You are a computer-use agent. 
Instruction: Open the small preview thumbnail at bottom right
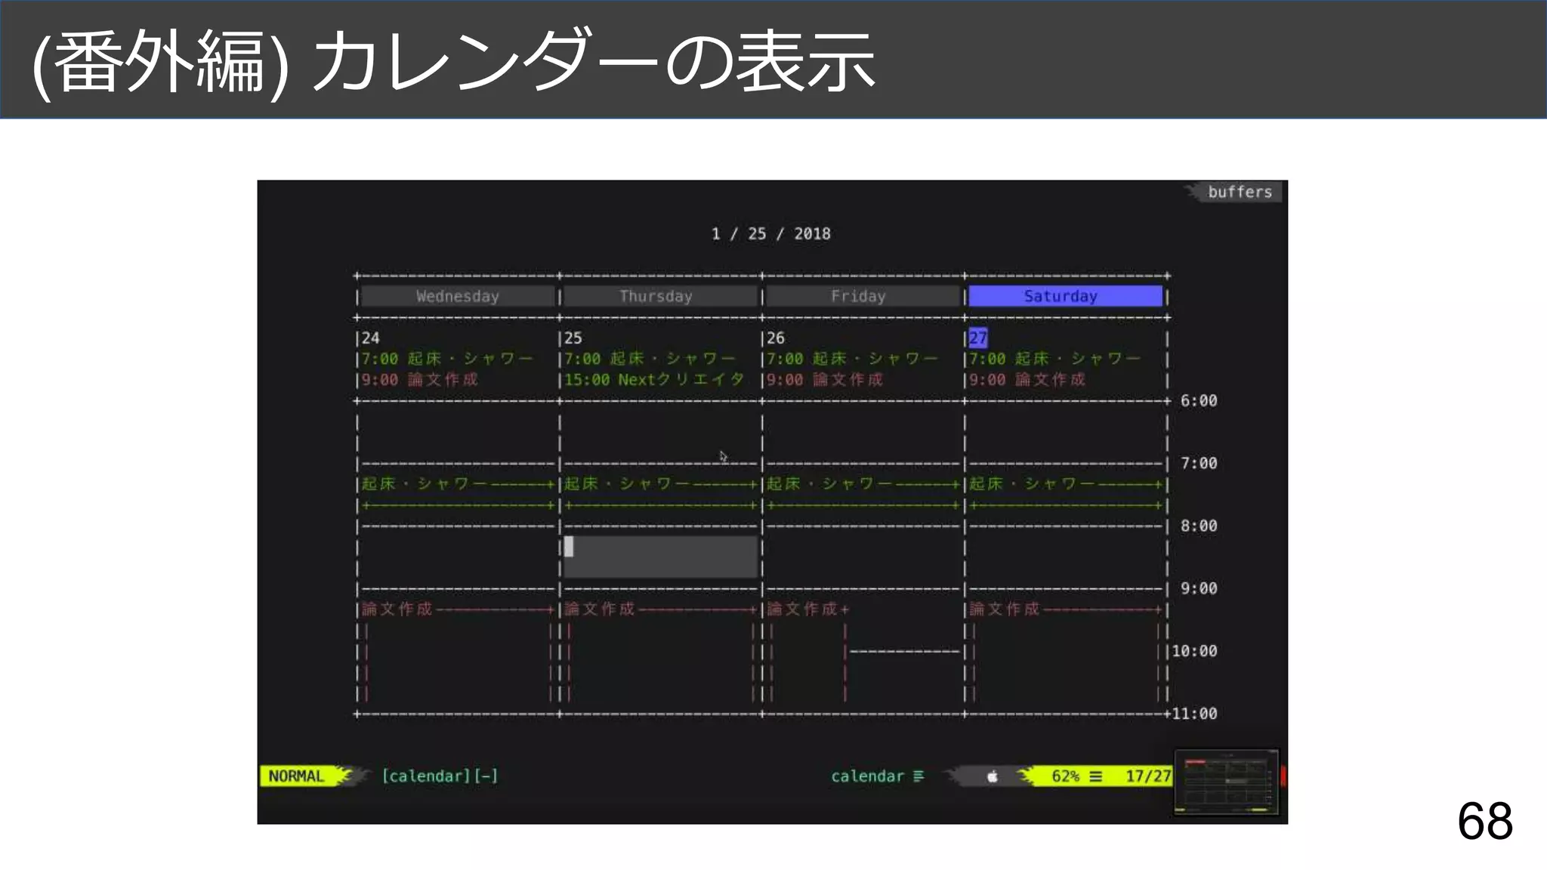pyautogui.click(x=1226, y=783)
